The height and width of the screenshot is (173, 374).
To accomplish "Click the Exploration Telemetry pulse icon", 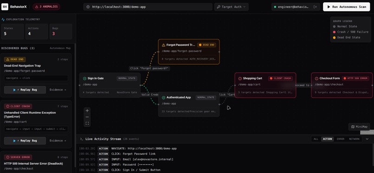I will [3, 19].
